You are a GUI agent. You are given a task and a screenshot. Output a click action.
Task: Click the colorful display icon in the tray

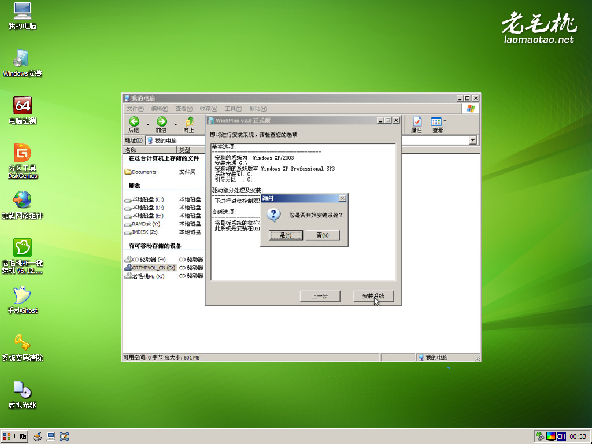[551, 436]
